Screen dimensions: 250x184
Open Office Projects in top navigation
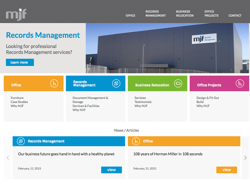pyautogui.click(x=211, y=14)
